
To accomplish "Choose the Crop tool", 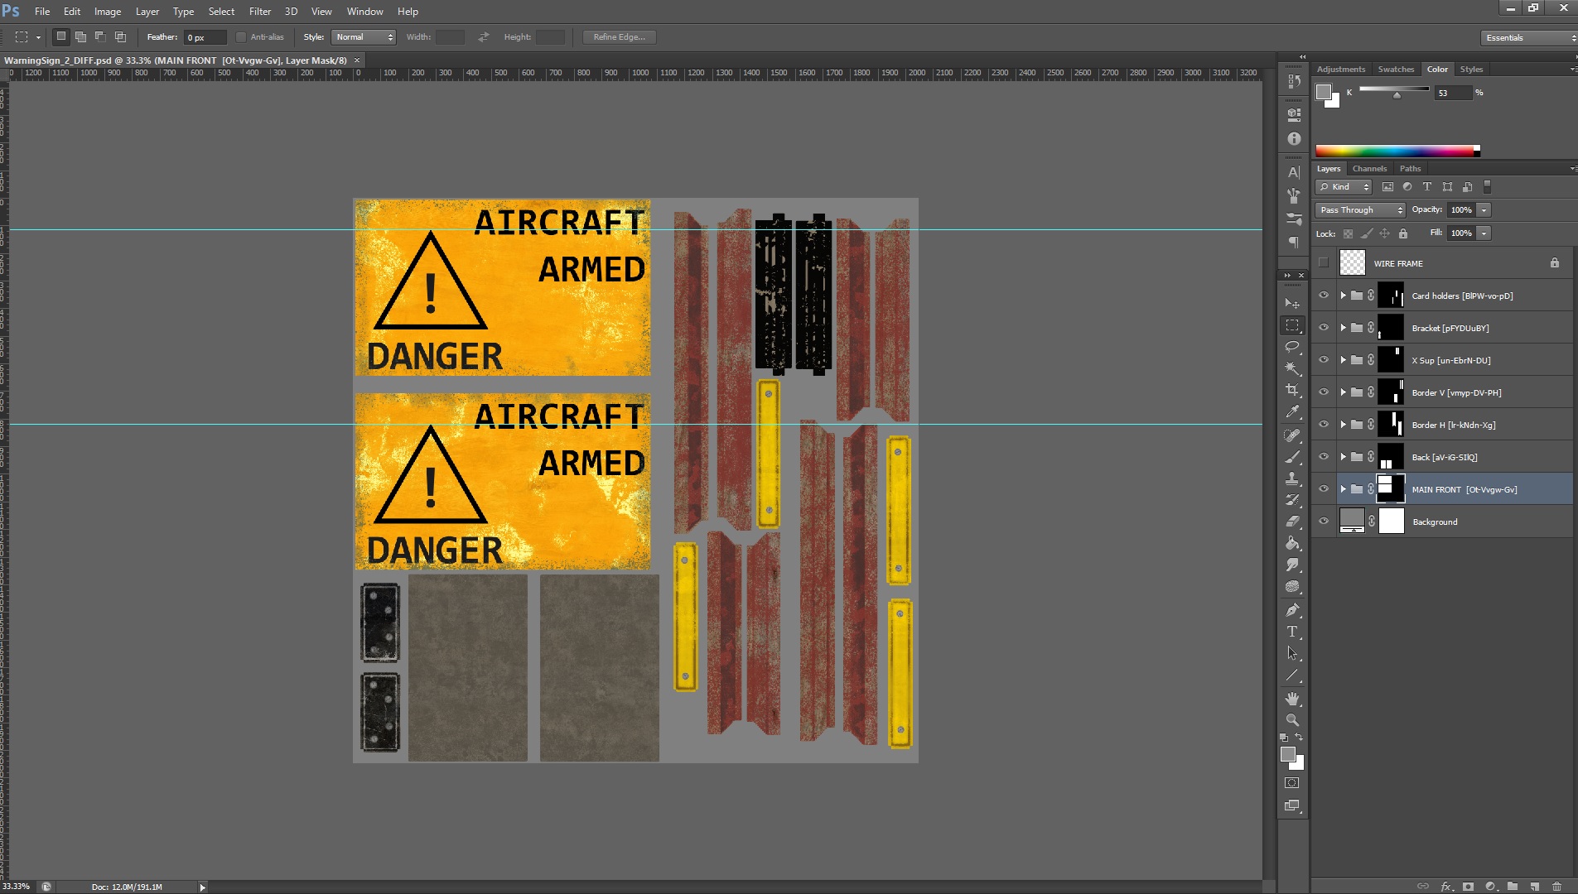I will [1292, 390].
